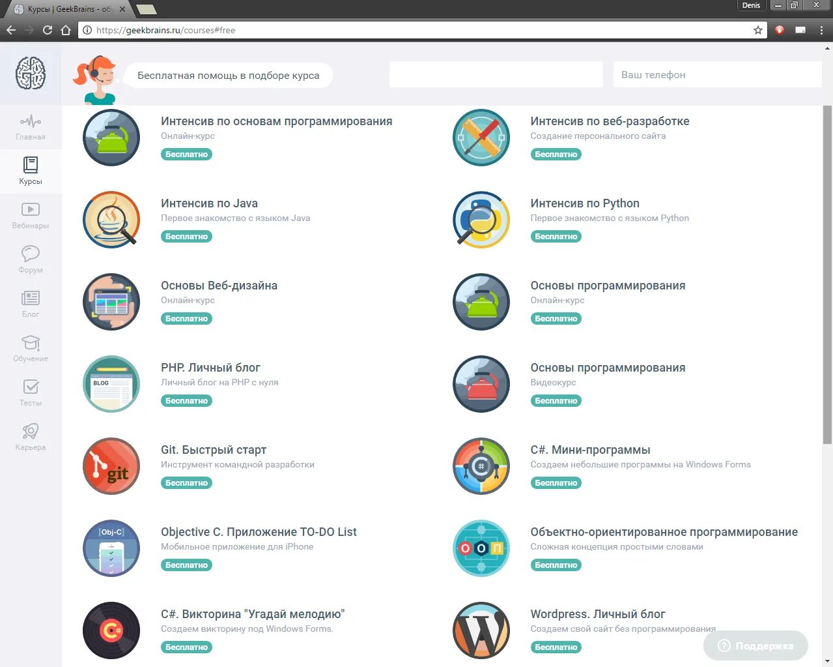Viewport: 833px width, 667px height.
Task: Click the Интенсив по веб-разработке course icon
Action: [x=481, y=138]
